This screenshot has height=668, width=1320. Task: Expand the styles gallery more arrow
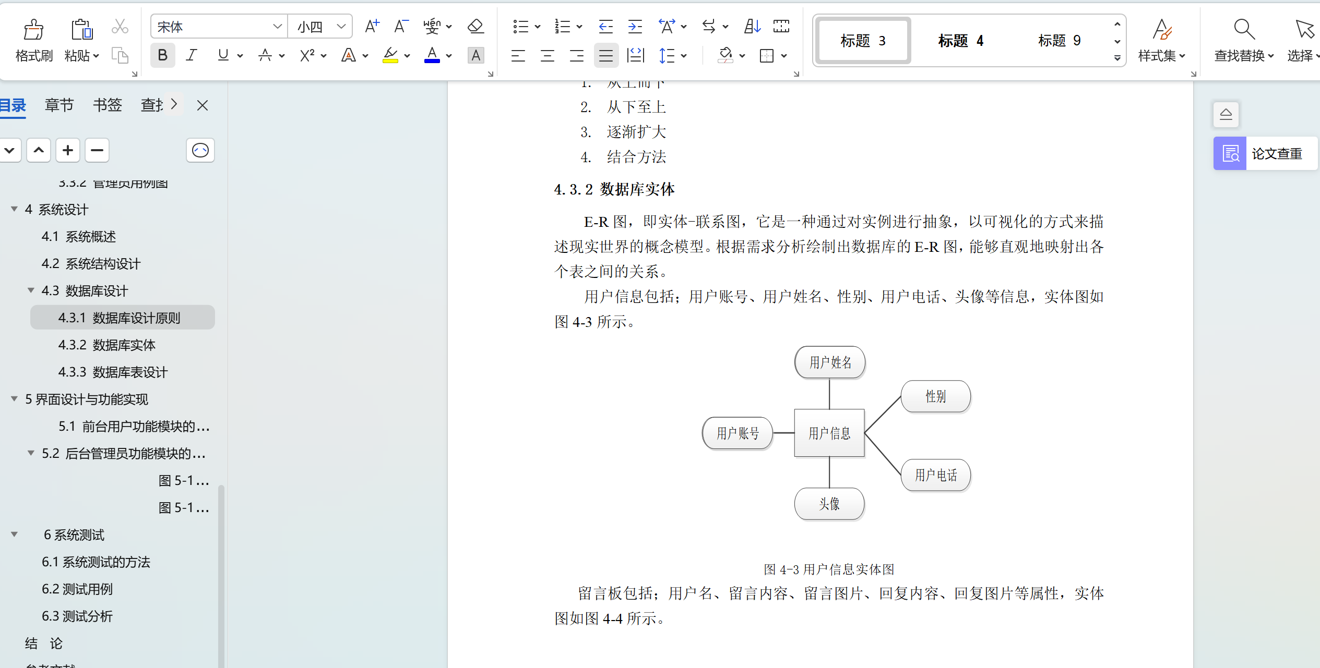point(1117,58)
